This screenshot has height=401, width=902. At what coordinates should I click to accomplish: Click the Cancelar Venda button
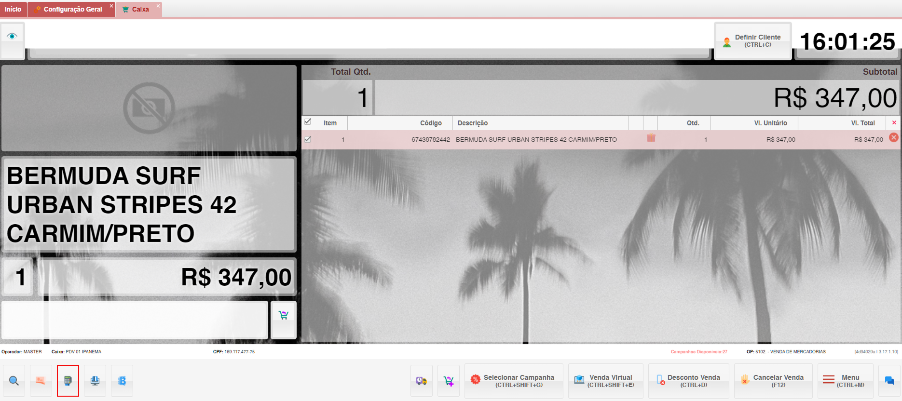(x=773, y=381)
